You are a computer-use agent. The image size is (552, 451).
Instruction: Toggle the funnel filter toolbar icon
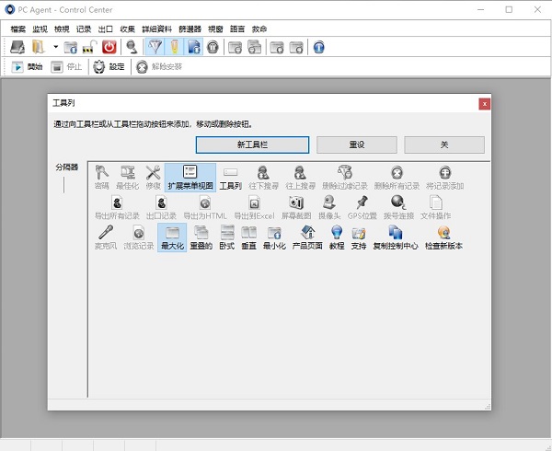point(155,47)
